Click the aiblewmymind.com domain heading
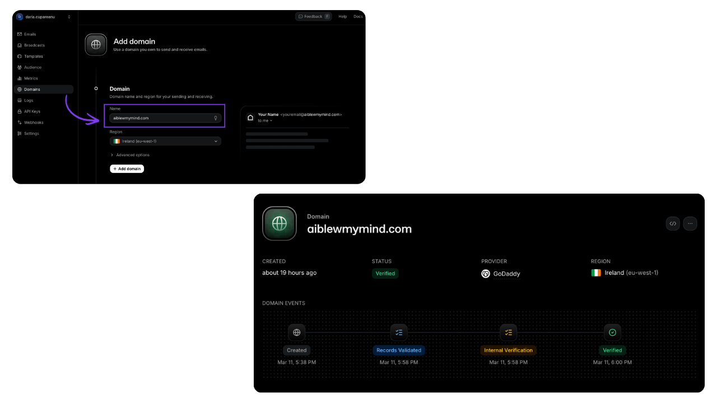The image size is (717, 403). (x=359, y=229)
